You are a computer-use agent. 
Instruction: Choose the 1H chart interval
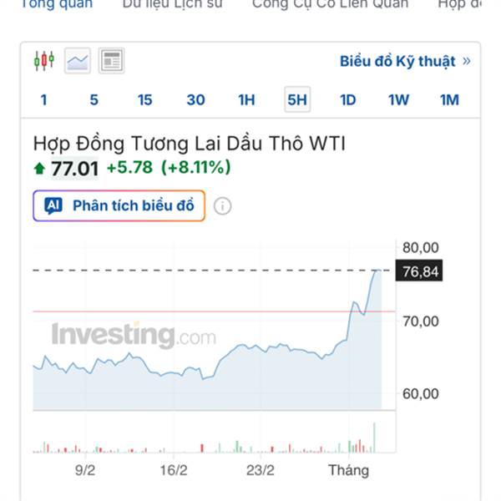(246, 100)
